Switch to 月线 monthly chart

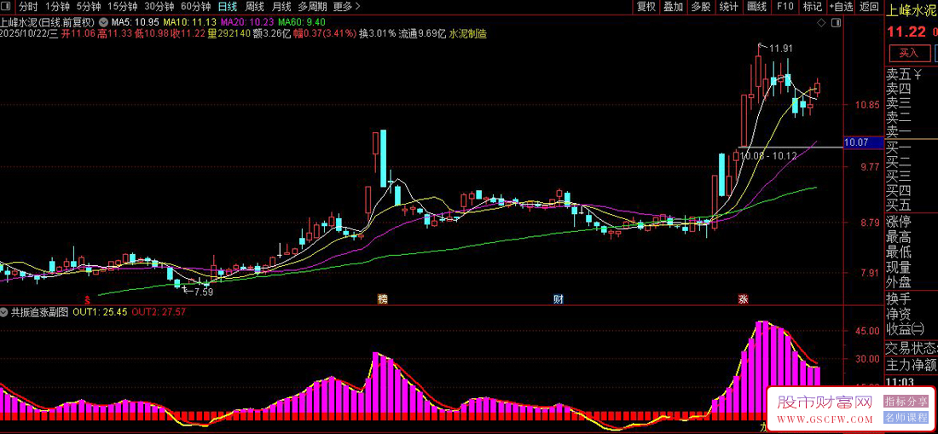pyautogui.click(x=281, y=7)
